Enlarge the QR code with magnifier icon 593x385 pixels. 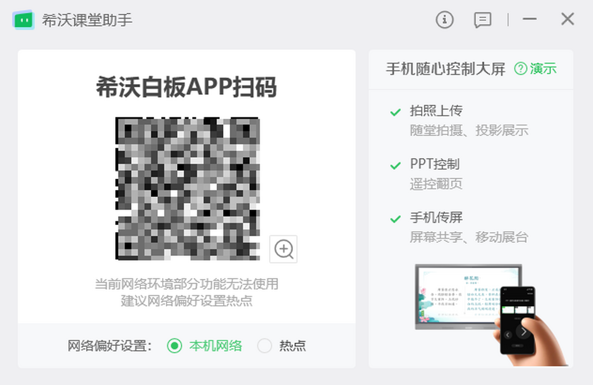tap(283, 249)
